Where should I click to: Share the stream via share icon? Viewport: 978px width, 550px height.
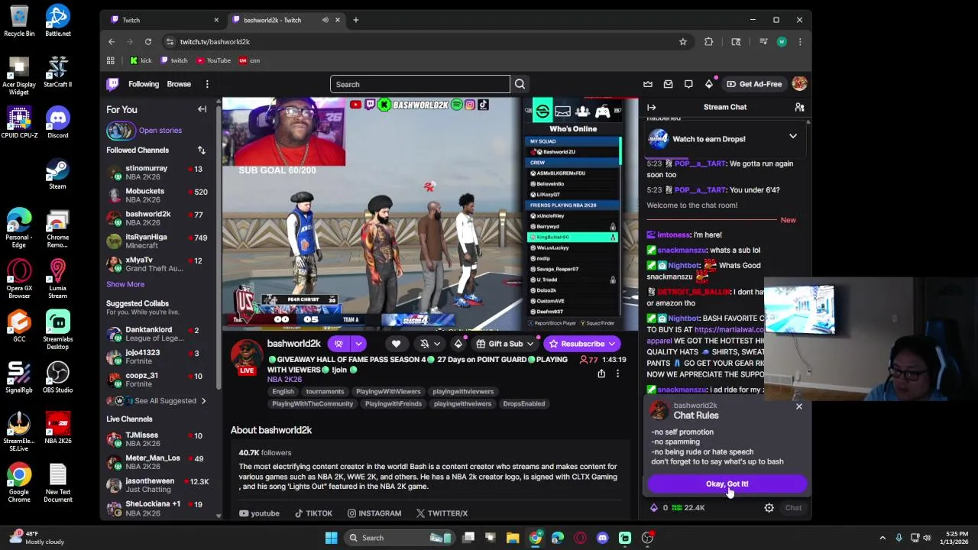click(x=601, y=374)
